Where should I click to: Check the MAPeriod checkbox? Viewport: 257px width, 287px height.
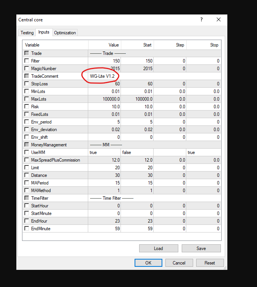click(x=27, y=183)
